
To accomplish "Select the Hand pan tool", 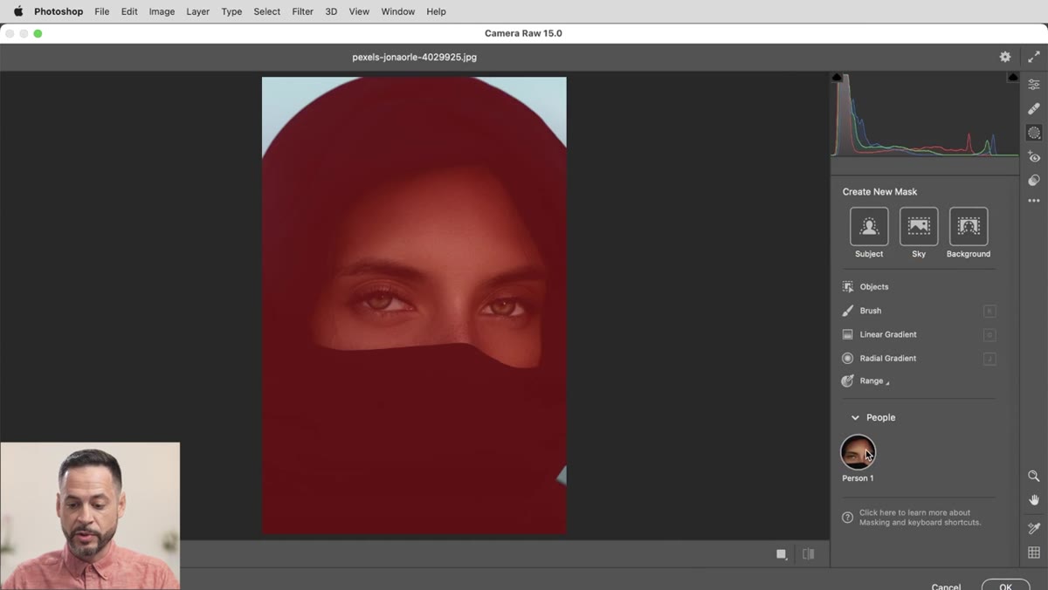I will pos(1034,500).
